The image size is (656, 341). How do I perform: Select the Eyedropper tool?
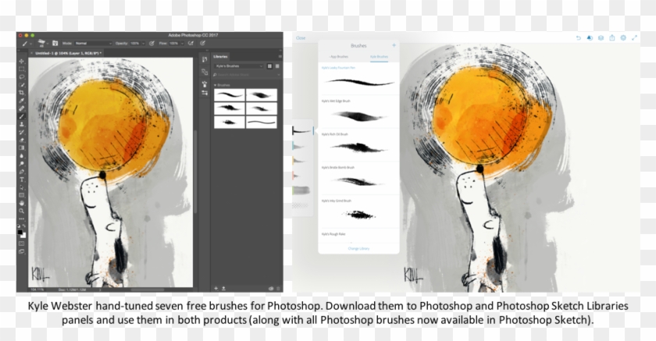click(21, 101)
